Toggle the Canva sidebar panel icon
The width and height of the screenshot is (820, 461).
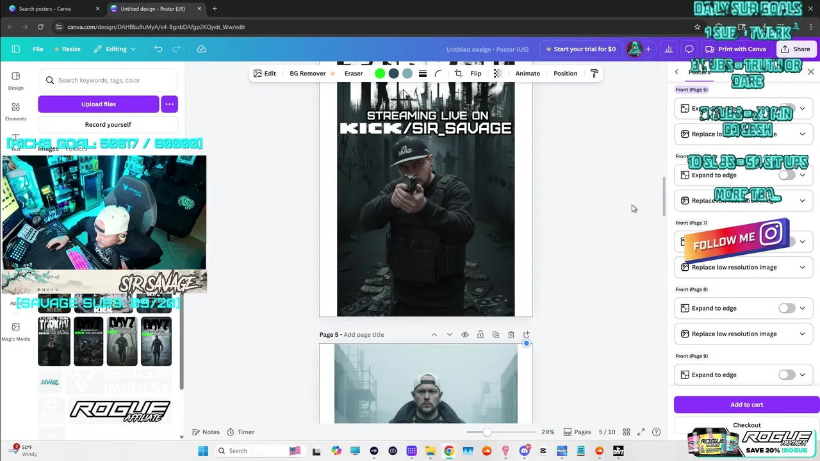[16, 49]
